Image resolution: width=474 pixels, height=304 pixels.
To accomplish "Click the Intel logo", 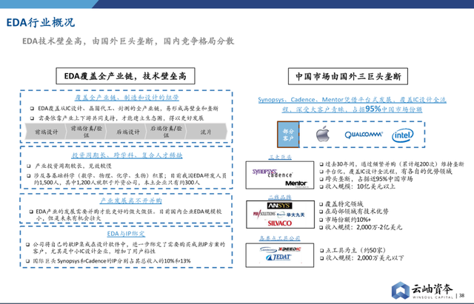I will (402, 135).
